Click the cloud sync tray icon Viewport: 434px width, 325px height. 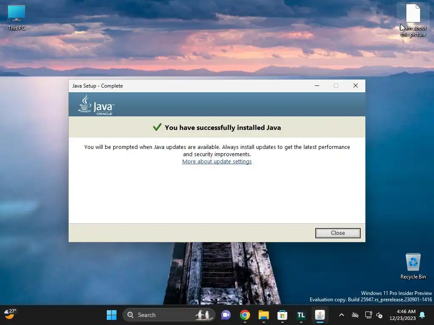[x=355, y=315]
